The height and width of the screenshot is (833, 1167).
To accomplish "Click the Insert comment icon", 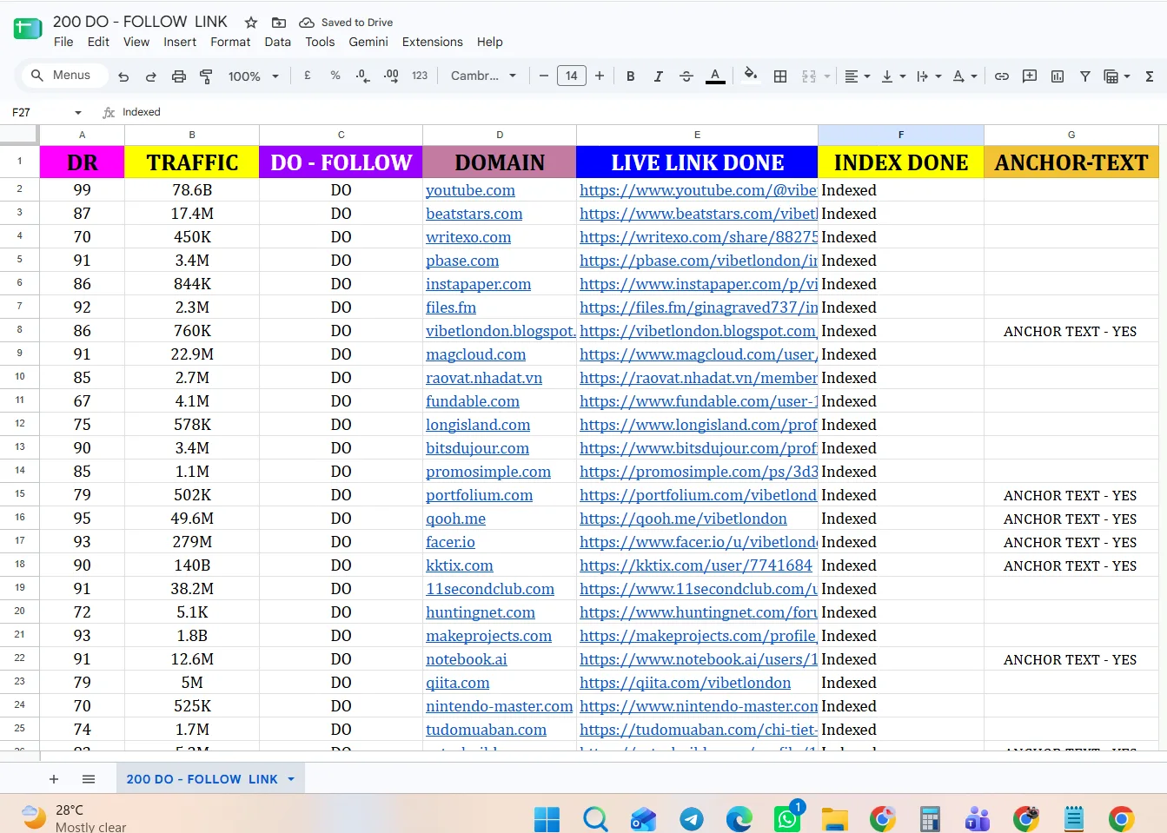I will (x=1030, y=76).
